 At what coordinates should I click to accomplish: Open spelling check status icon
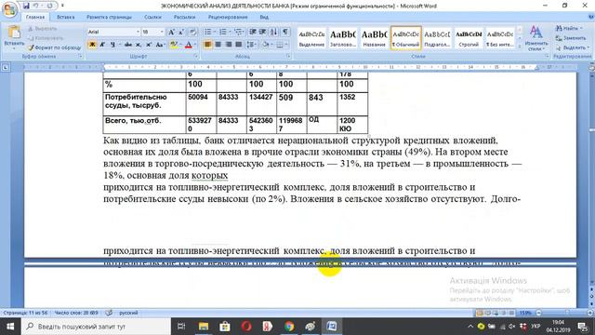109,313
